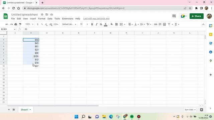Viewport: 214px width, 120px height.
Task: Click the Google Sheets home logo
Action: 6,16
